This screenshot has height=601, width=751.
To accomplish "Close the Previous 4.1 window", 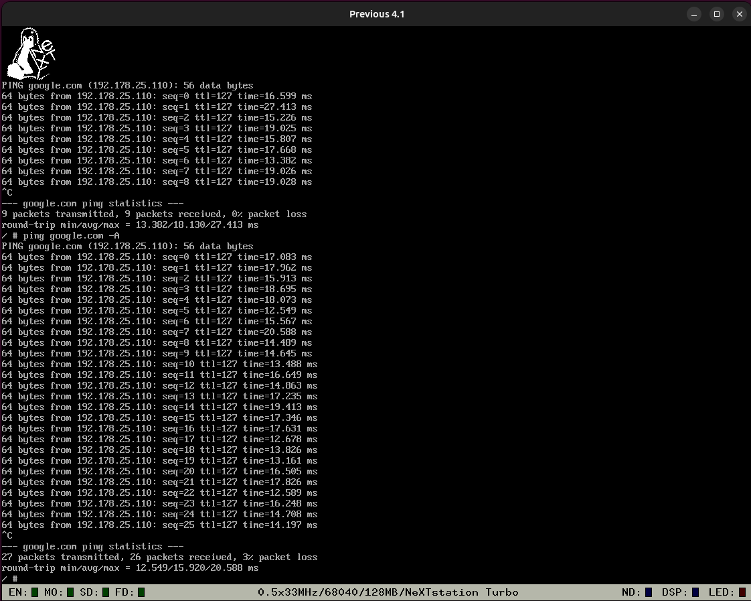I will [x=740, y=14].
